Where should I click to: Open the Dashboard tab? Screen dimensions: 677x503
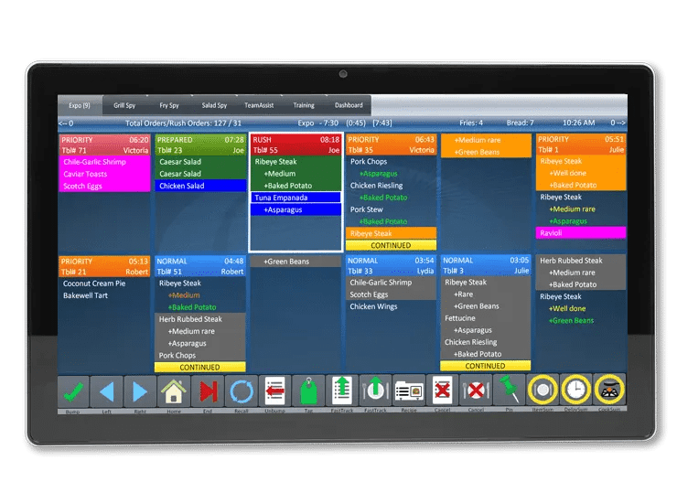coord(349,105)
